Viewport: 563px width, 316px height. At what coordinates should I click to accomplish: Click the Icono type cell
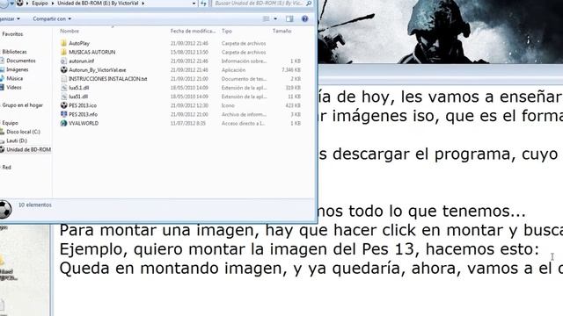tap(228, 105)
